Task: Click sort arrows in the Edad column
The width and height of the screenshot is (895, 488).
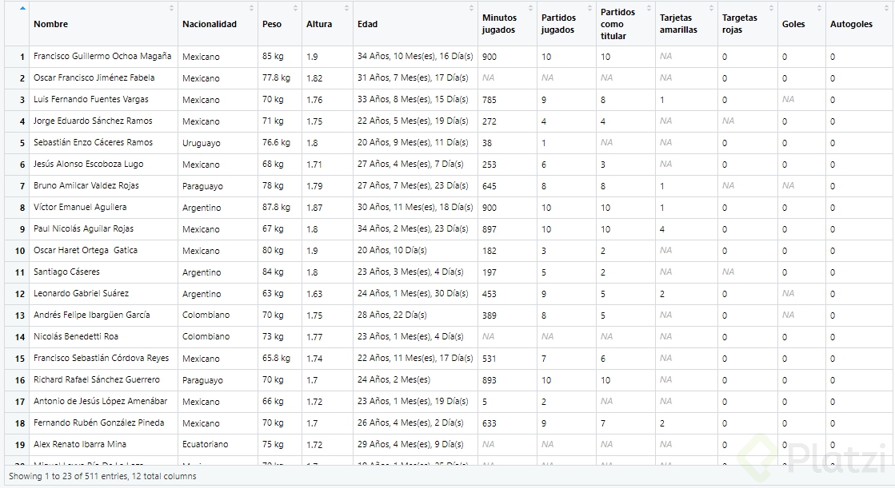Action: pos(471,8)
